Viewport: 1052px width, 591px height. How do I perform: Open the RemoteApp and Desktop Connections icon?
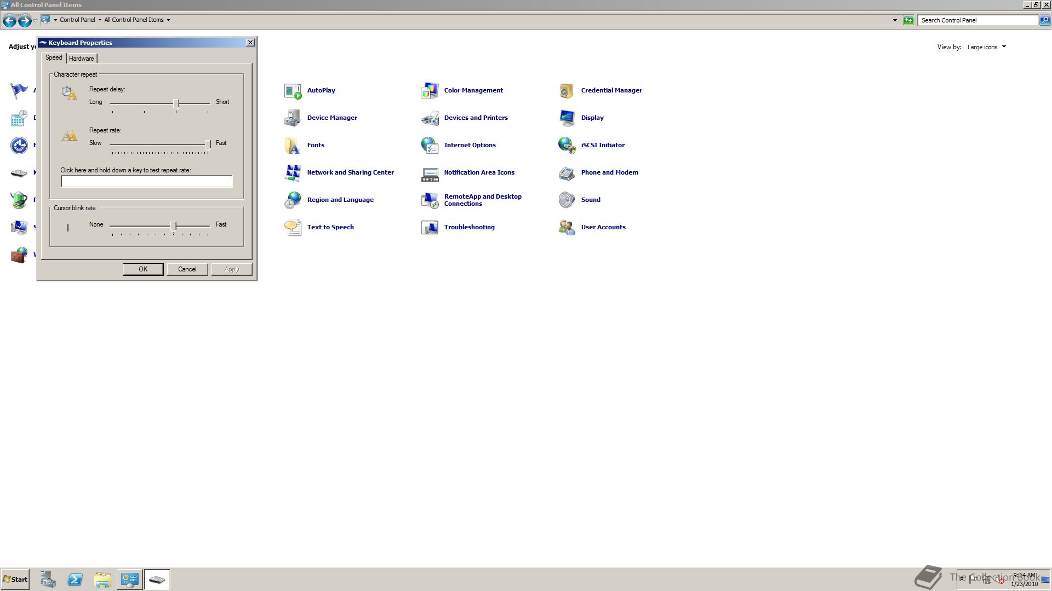tap(430, 200)
